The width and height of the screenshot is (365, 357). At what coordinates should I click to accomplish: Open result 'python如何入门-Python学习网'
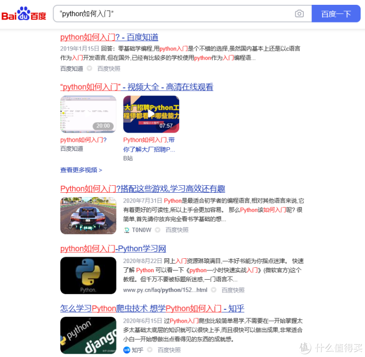pos(113,249)
